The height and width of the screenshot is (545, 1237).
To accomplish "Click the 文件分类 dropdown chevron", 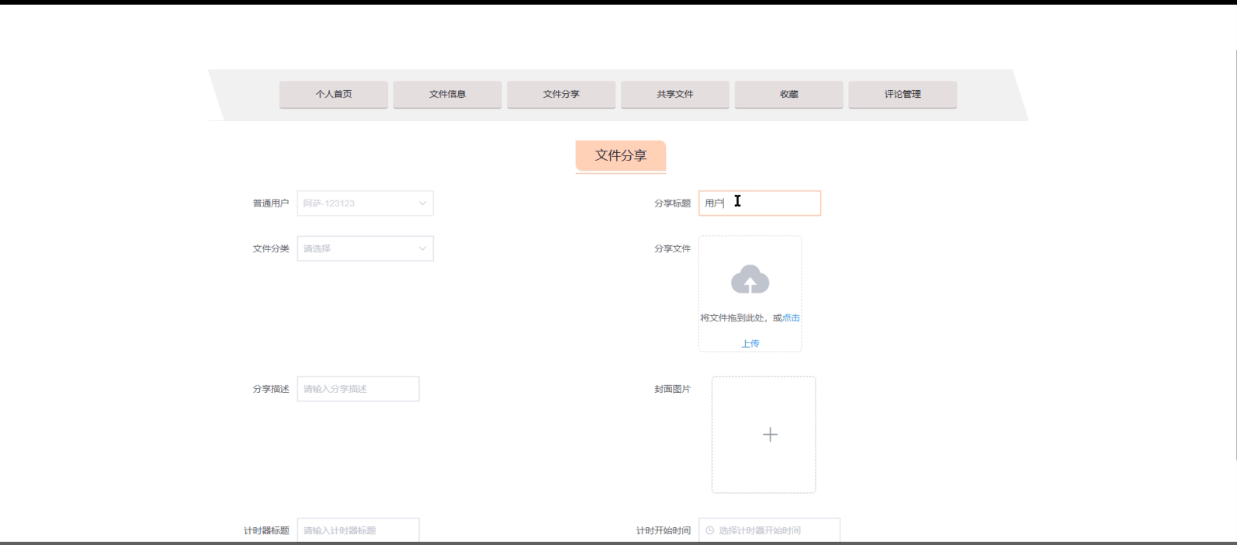I will (423, 248).
